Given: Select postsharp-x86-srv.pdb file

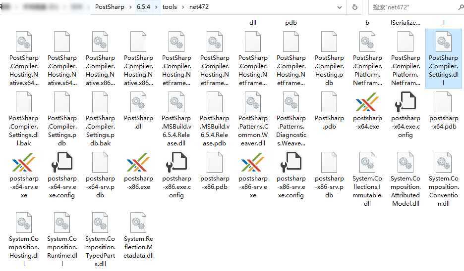Looking at the screenshot, I should pos(329,175).
